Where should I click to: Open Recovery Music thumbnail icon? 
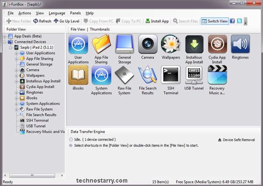217,75
